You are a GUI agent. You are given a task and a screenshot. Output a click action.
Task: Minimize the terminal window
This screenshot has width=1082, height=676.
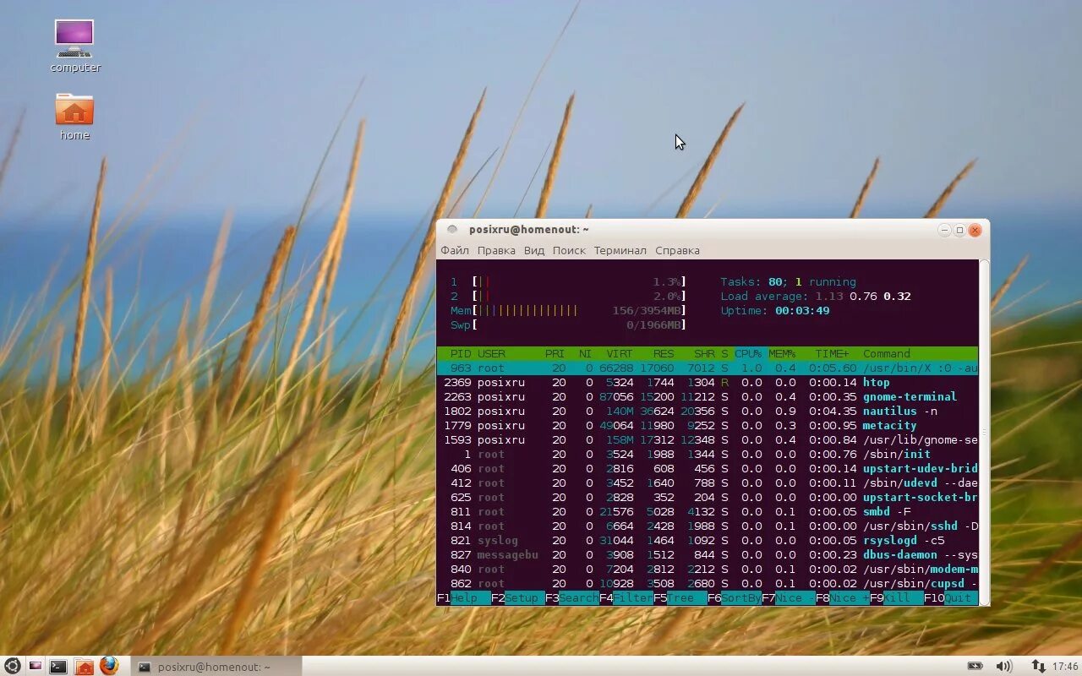click(944, 230)
